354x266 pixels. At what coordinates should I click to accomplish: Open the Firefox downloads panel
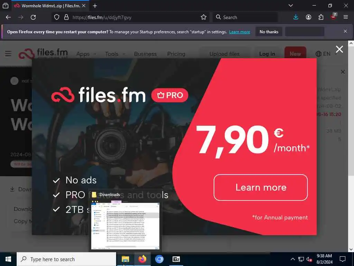click(x=296, y=17)
